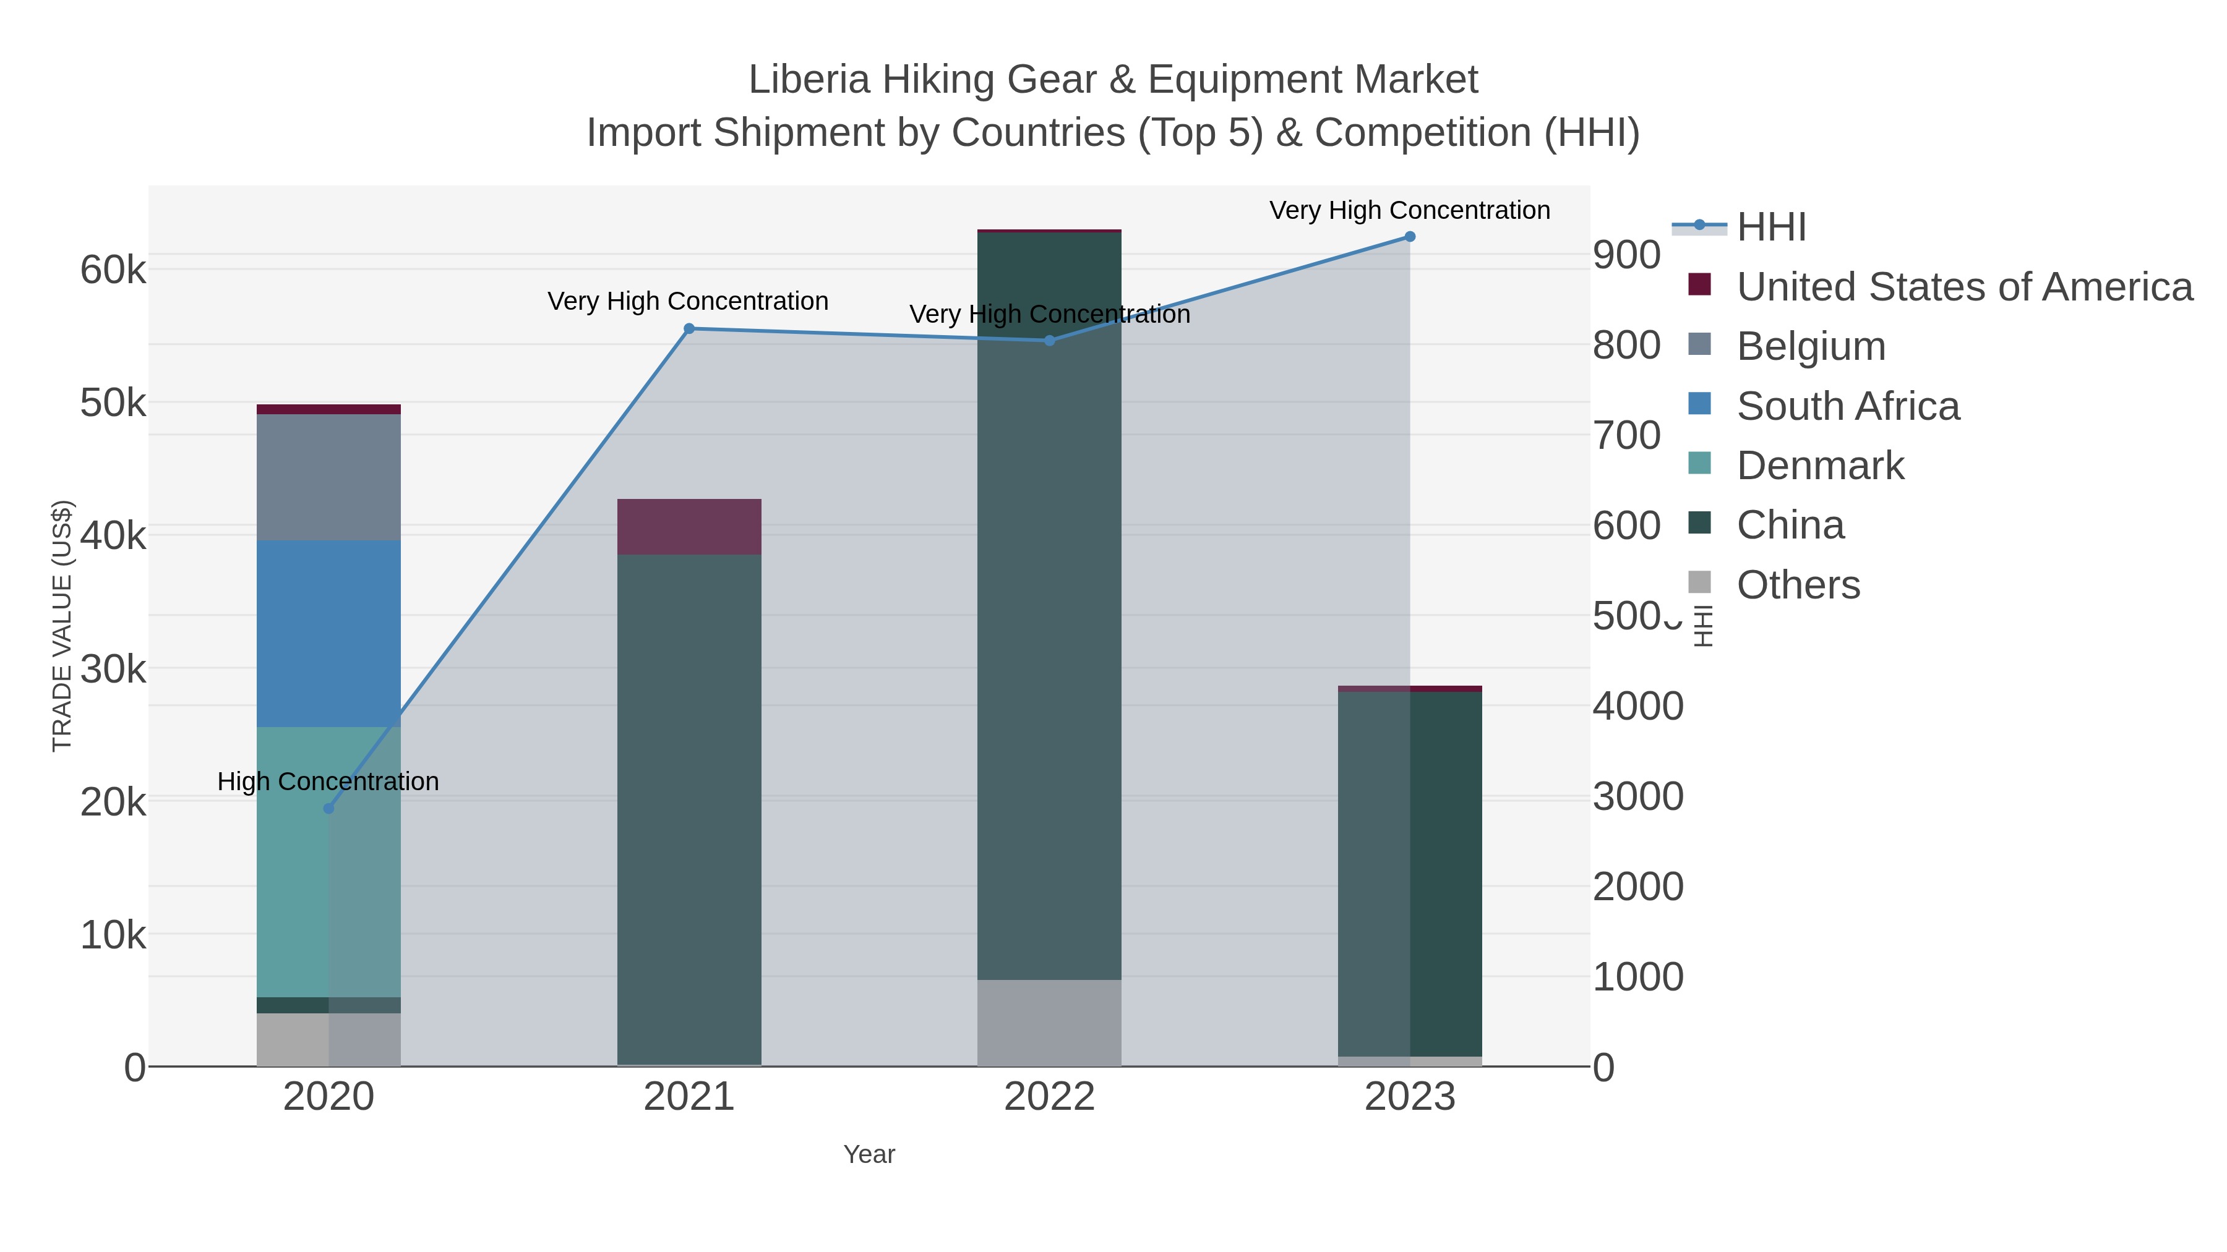Screen dimensions: 2227x1252
Task: Click the HHI line marker in legend
Action: tap(1700, 226)
